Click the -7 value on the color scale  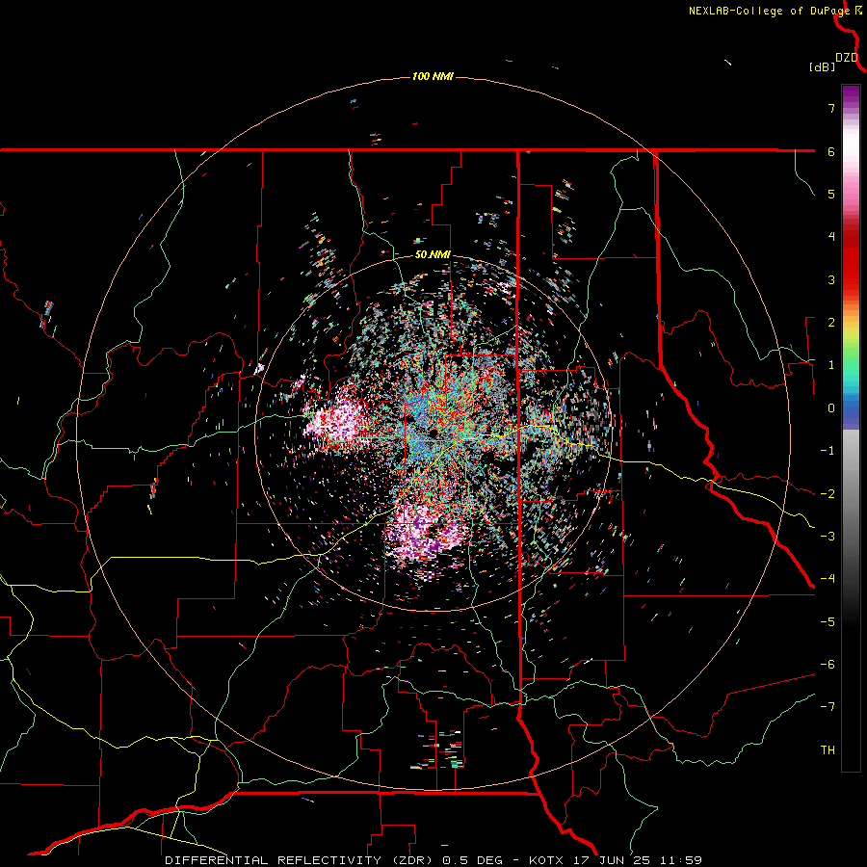click(828, 707)
